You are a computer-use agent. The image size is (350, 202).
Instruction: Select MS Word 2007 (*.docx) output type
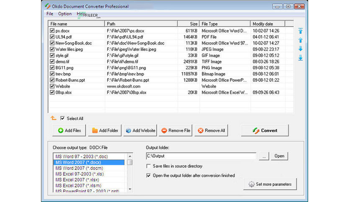click(89, 162)
